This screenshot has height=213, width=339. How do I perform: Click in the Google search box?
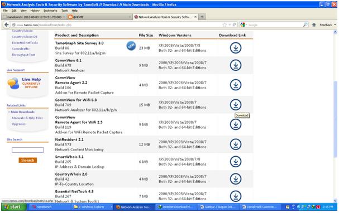point(275,25)
